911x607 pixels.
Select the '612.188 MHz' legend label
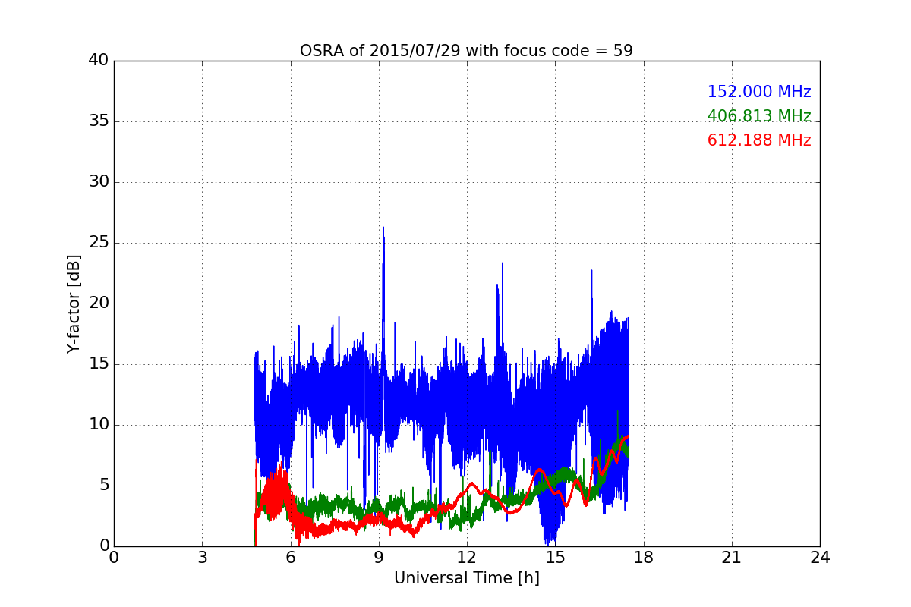pyautogui.click(x=759, y=140)
